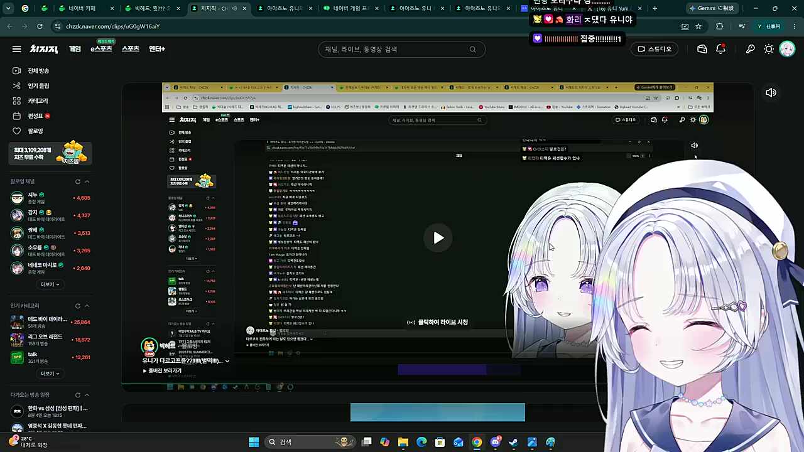Open the 게임 menu
Viewport: 804px width, 452px height.
point(75,49)
